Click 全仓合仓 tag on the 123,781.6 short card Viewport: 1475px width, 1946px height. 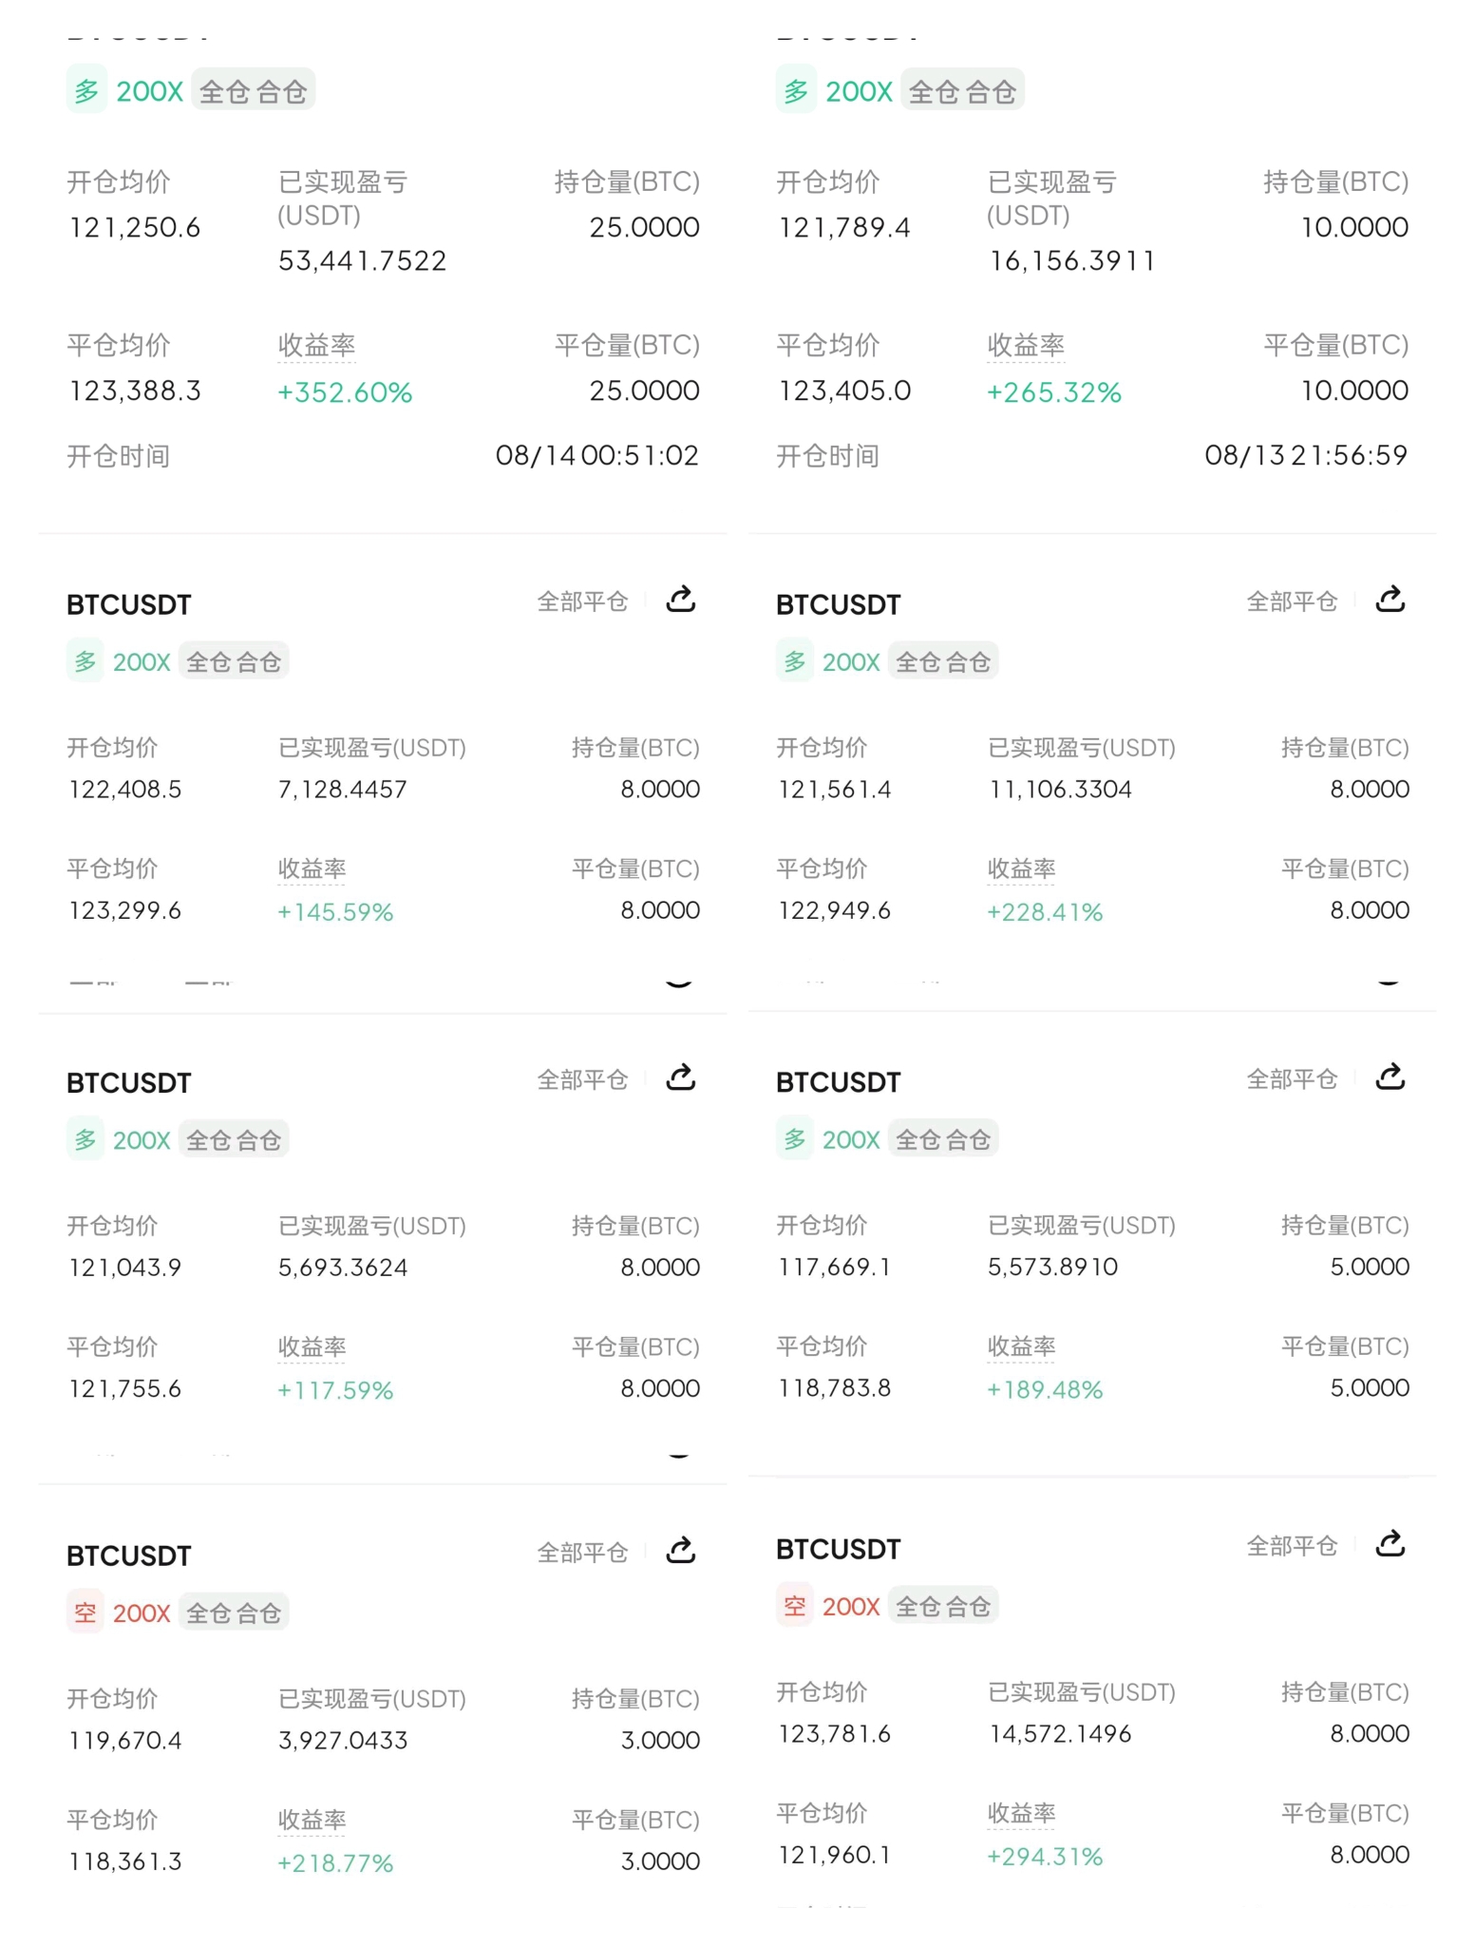tap(943, 1607)
